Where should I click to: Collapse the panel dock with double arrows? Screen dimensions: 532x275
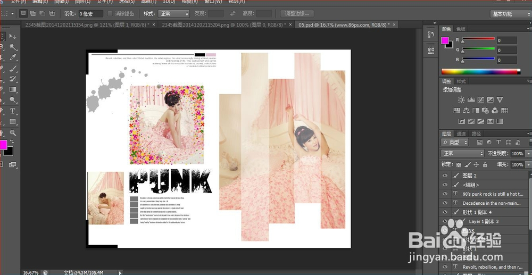click(x=435, y=23)
